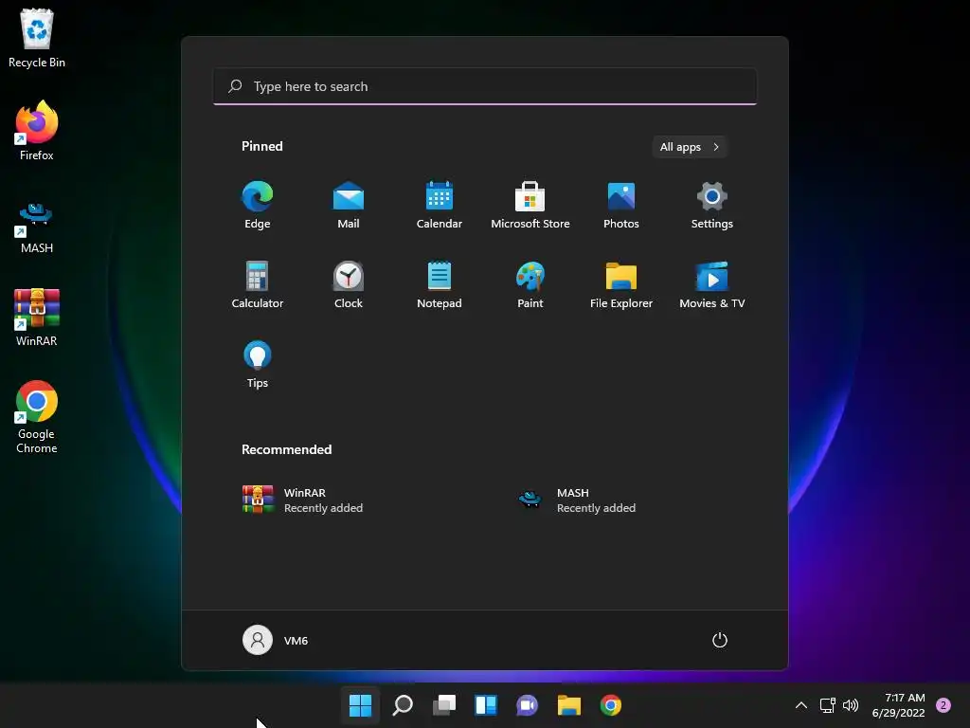Open volume control in system tray

click(x=852, y=705)
